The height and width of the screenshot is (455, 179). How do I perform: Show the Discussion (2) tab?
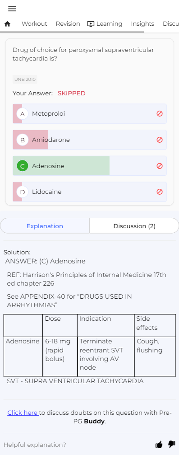tap(134, 226)
